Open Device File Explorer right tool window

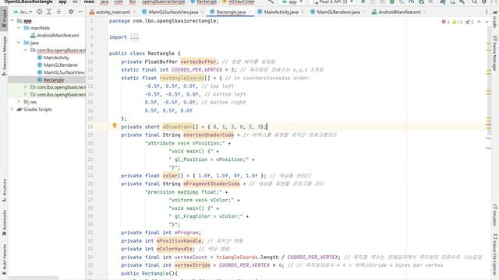pos(495,254)
